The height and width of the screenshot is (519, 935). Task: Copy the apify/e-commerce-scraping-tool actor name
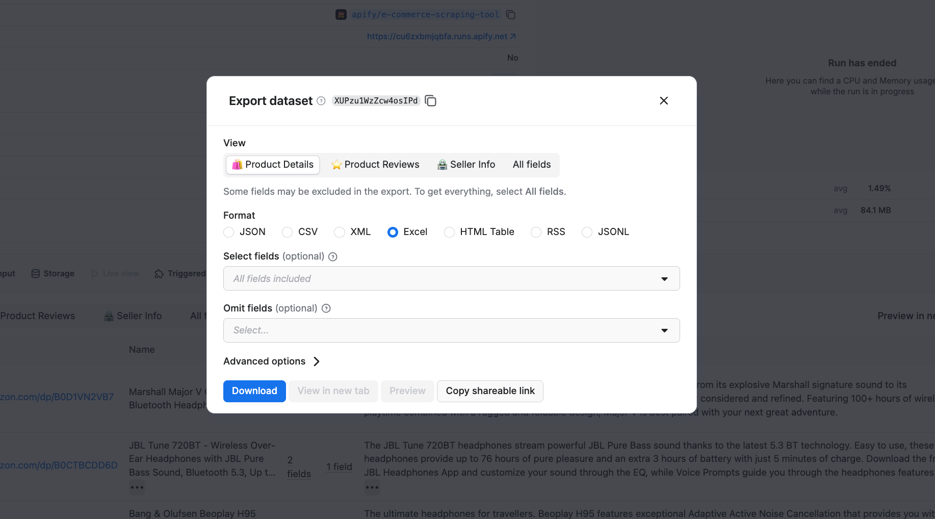[510, 14]
